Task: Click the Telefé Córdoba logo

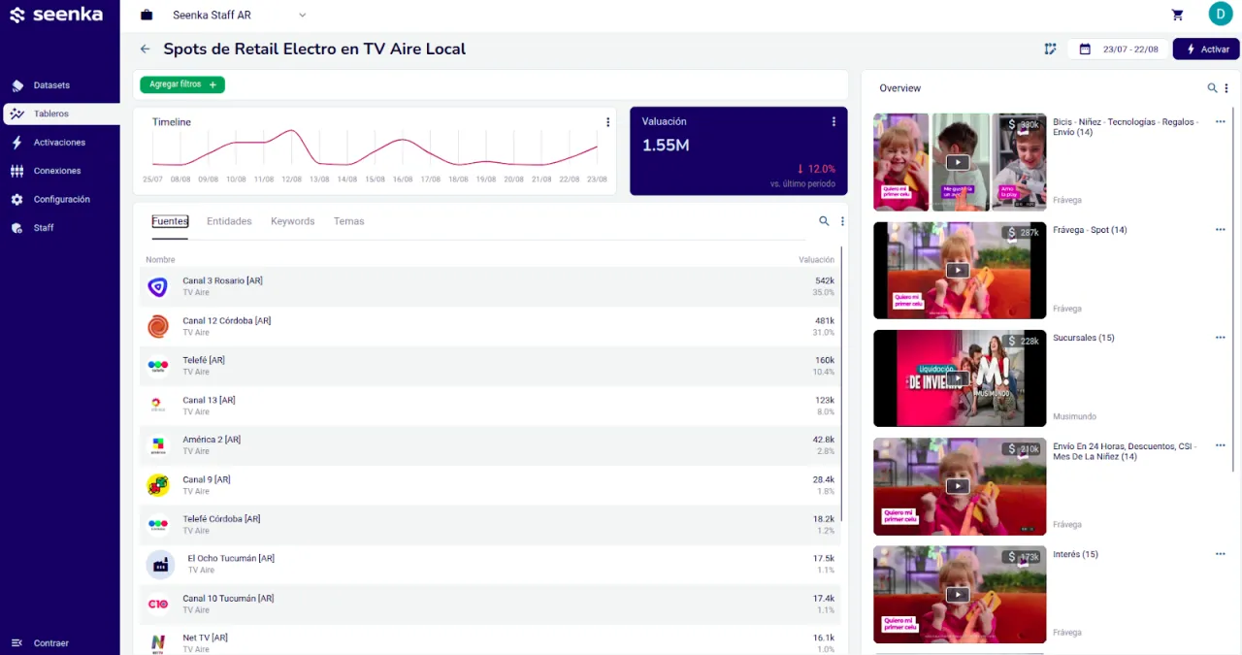Action: click(157, 525)
